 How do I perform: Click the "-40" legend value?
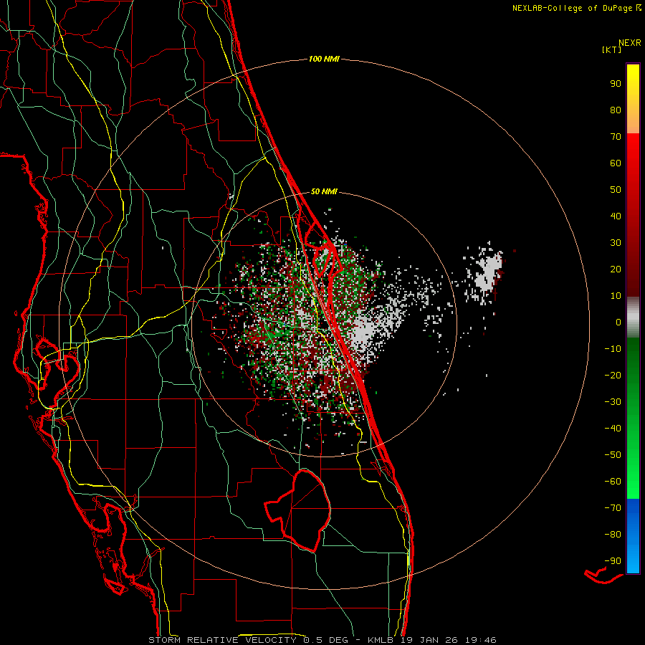(x=613, y=429)
